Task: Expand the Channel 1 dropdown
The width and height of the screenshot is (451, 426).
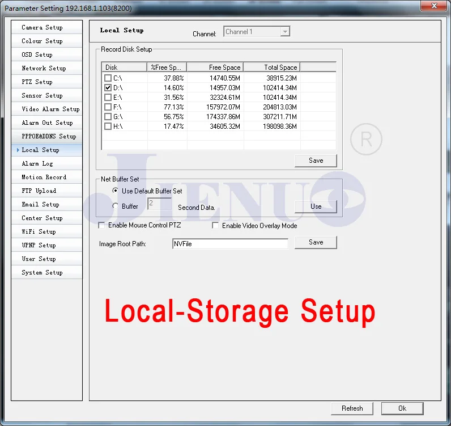Action: coord(285,31)
